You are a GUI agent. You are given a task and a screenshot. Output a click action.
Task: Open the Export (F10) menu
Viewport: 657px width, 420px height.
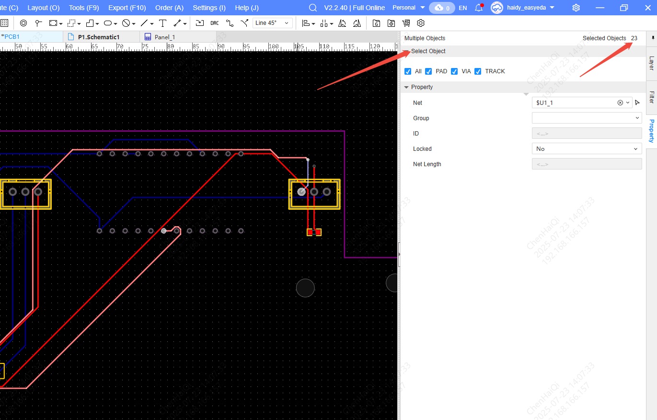click(127, 8)
